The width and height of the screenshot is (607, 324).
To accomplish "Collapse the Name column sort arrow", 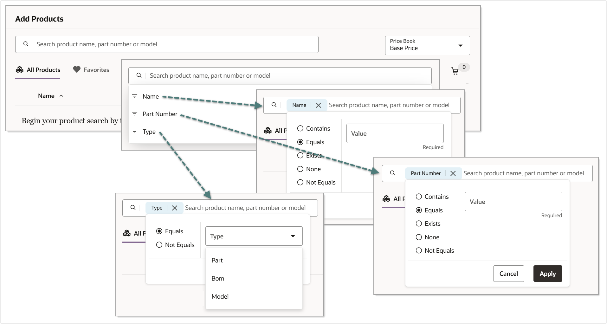I will tap(61, 96).
